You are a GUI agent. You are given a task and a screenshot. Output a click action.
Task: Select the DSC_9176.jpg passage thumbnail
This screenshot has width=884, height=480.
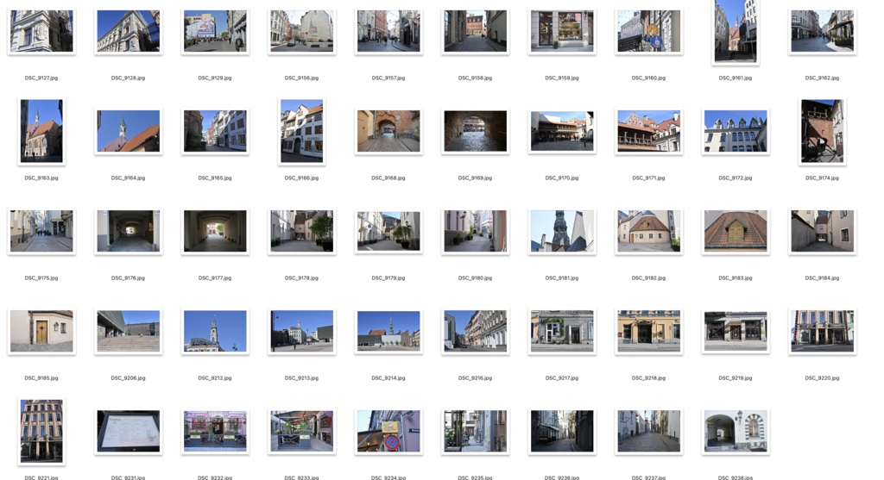tap(128, 231)
